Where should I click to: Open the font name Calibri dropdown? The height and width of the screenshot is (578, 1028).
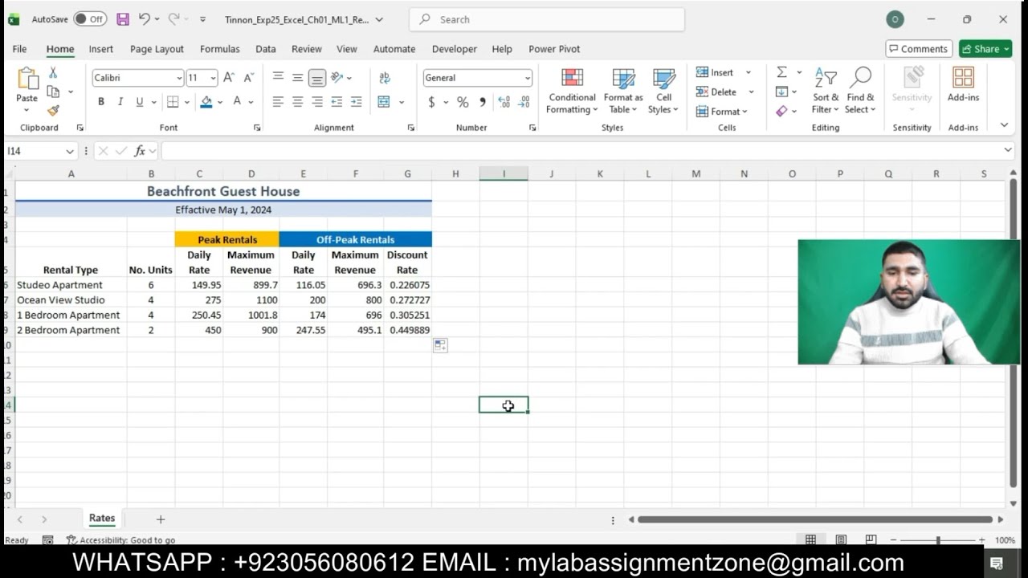click(x=179, y=78)
